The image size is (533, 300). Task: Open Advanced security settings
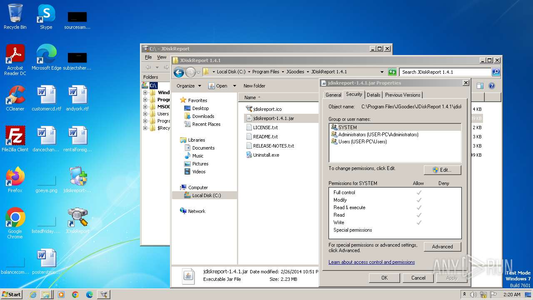click(442, 247)
